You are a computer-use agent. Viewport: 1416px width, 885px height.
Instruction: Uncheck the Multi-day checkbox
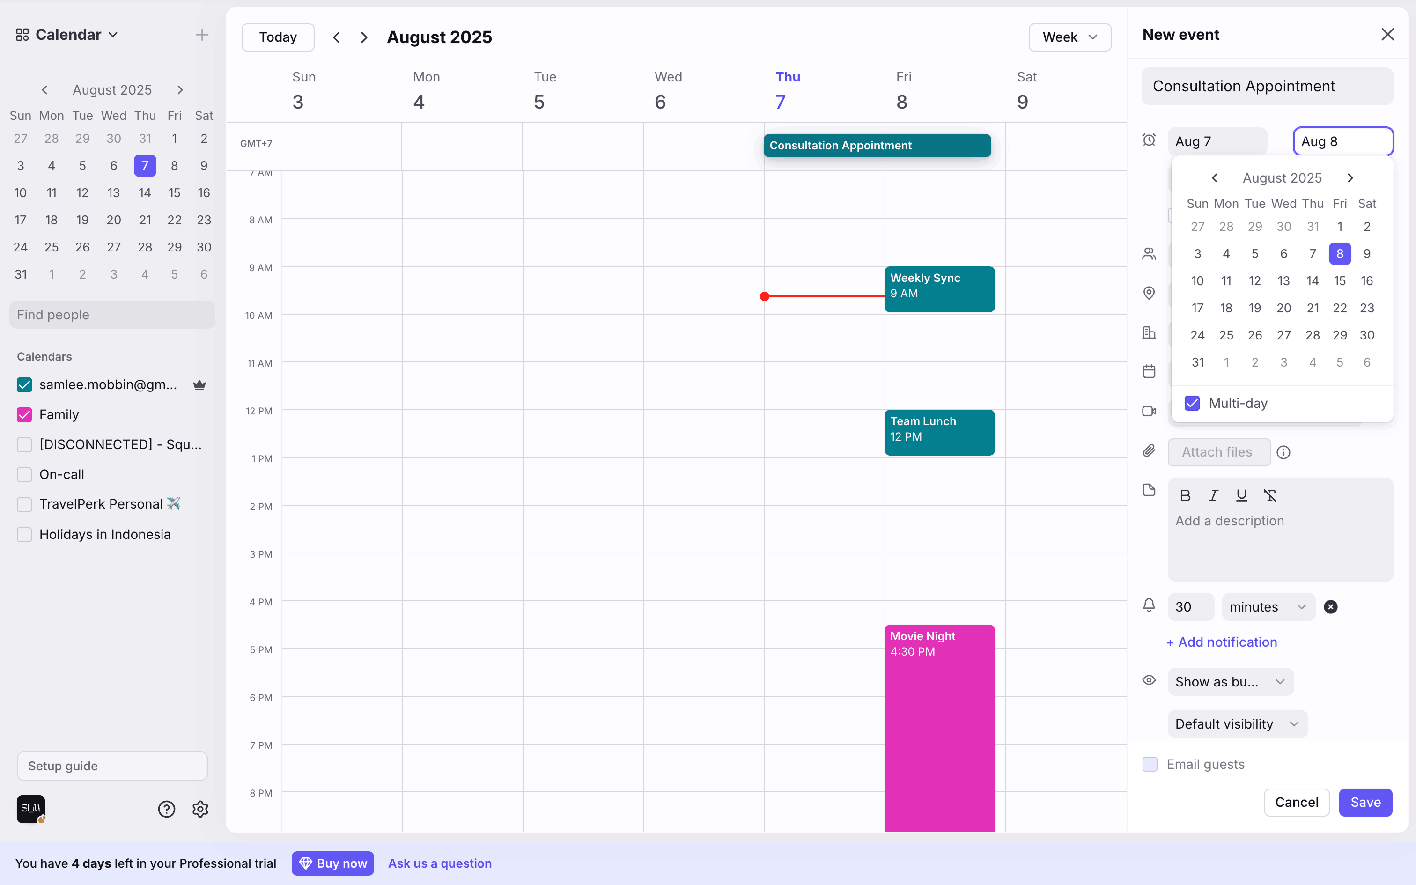(x=1192, y=403)
